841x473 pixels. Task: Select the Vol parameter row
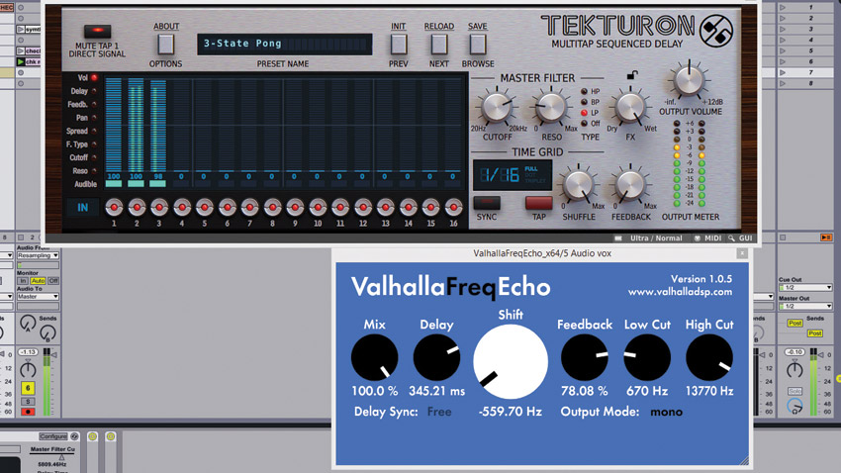coord(87,78)
